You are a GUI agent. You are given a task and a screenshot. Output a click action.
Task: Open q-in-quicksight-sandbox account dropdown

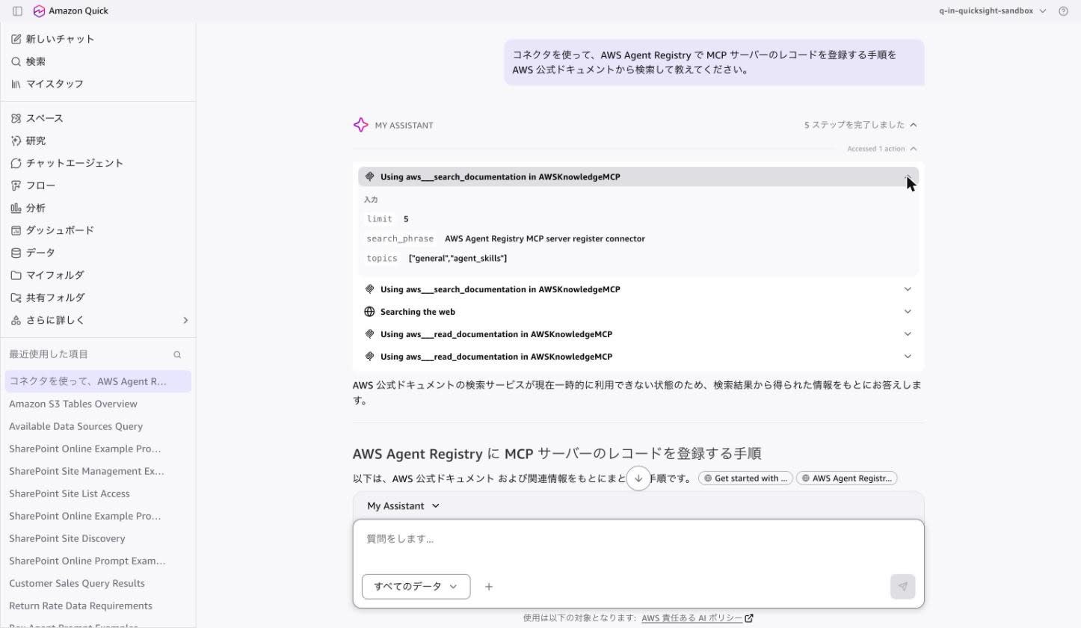[992, 11]
